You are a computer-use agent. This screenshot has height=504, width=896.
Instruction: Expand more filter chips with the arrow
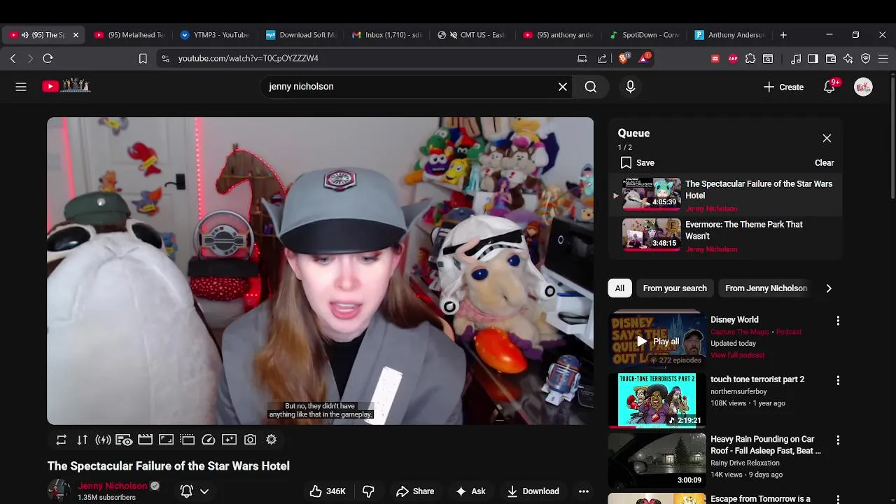click(x=829, y=288)
